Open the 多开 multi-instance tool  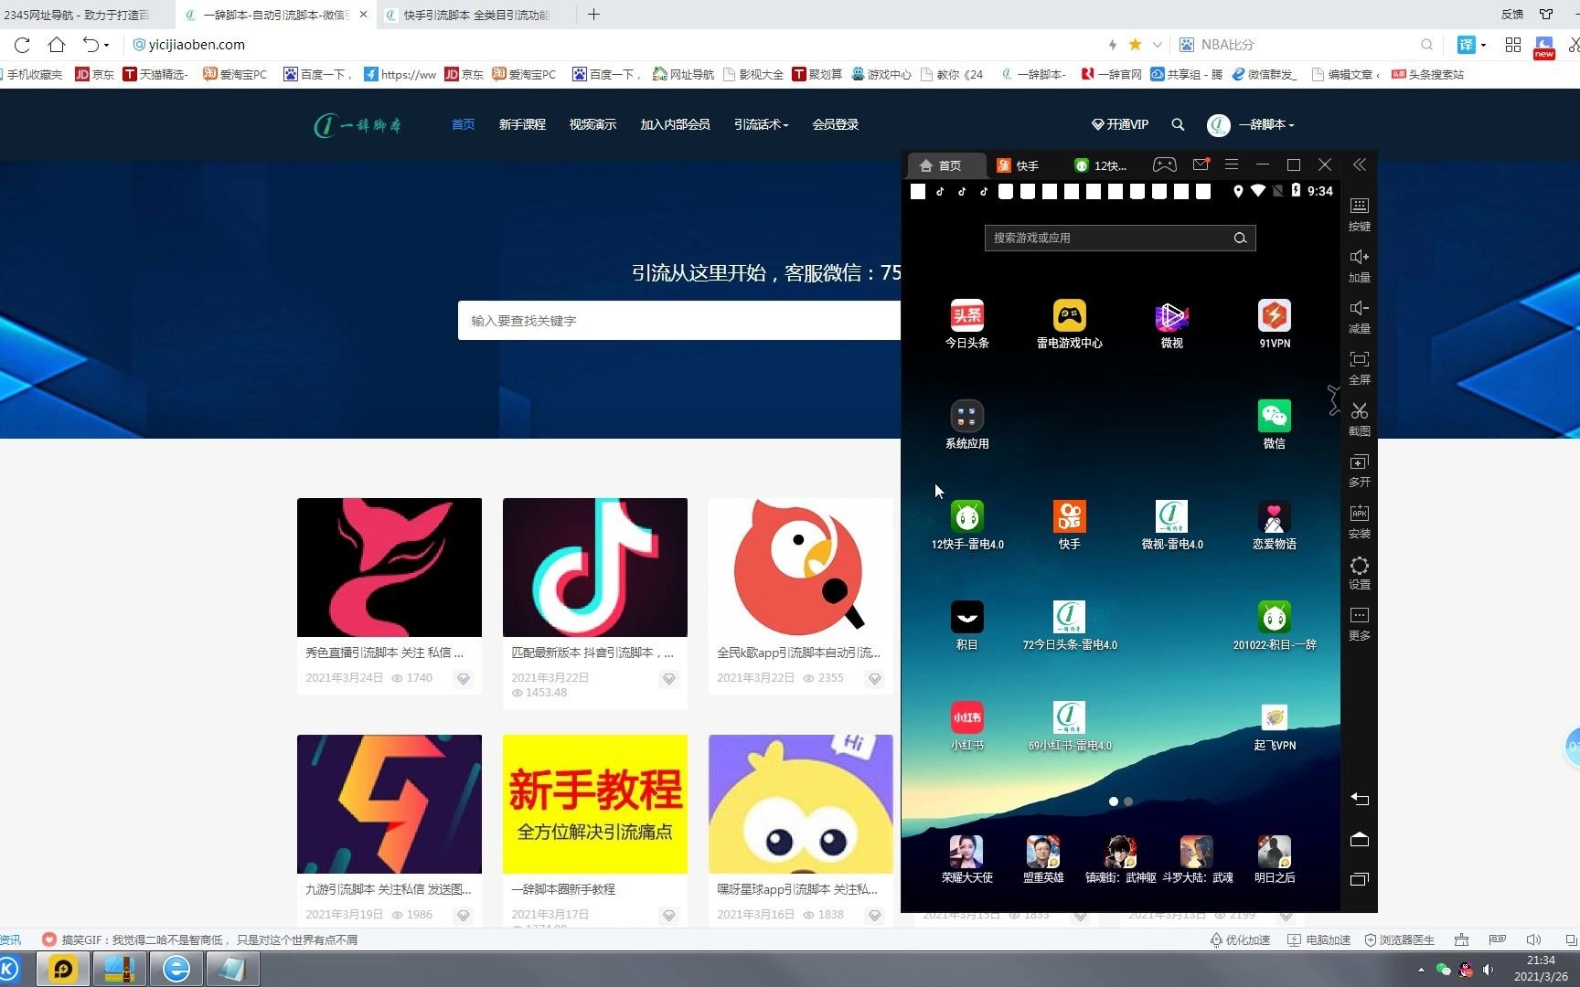click(x=1360, y=470)
